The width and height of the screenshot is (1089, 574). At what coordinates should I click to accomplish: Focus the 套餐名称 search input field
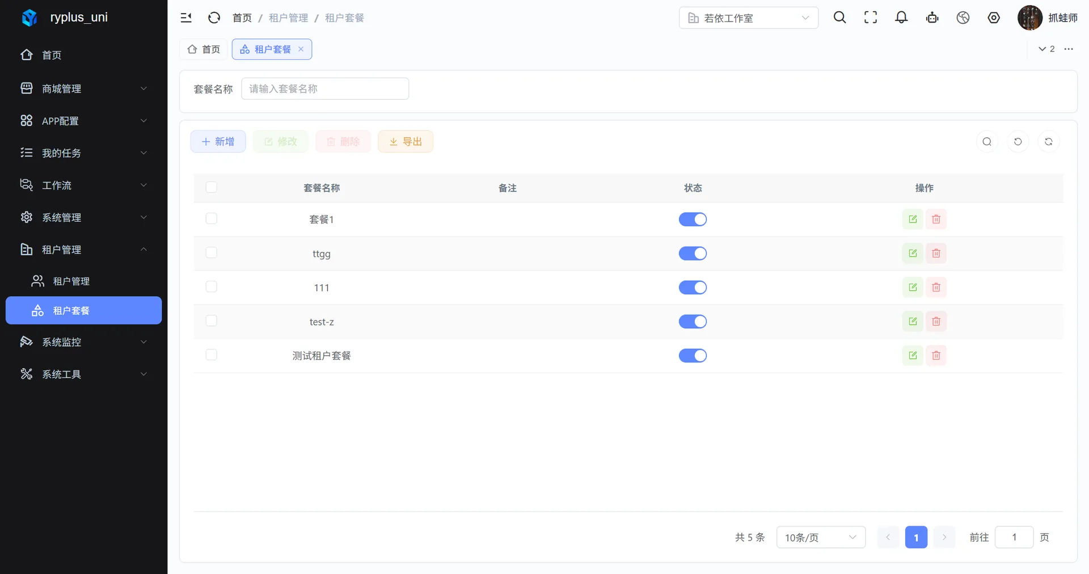click(x=325, y=88)
